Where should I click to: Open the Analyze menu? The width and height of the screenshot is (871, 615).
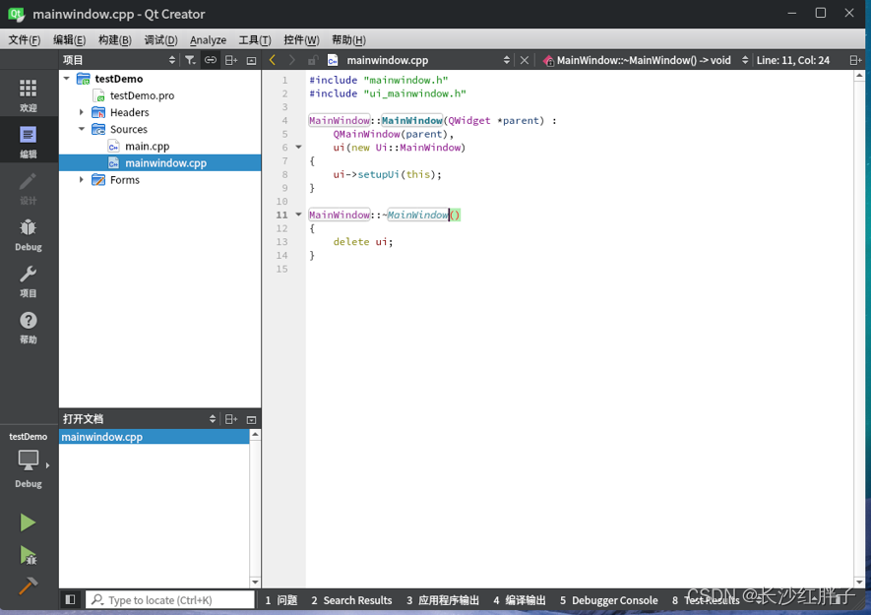coord(208,40)
